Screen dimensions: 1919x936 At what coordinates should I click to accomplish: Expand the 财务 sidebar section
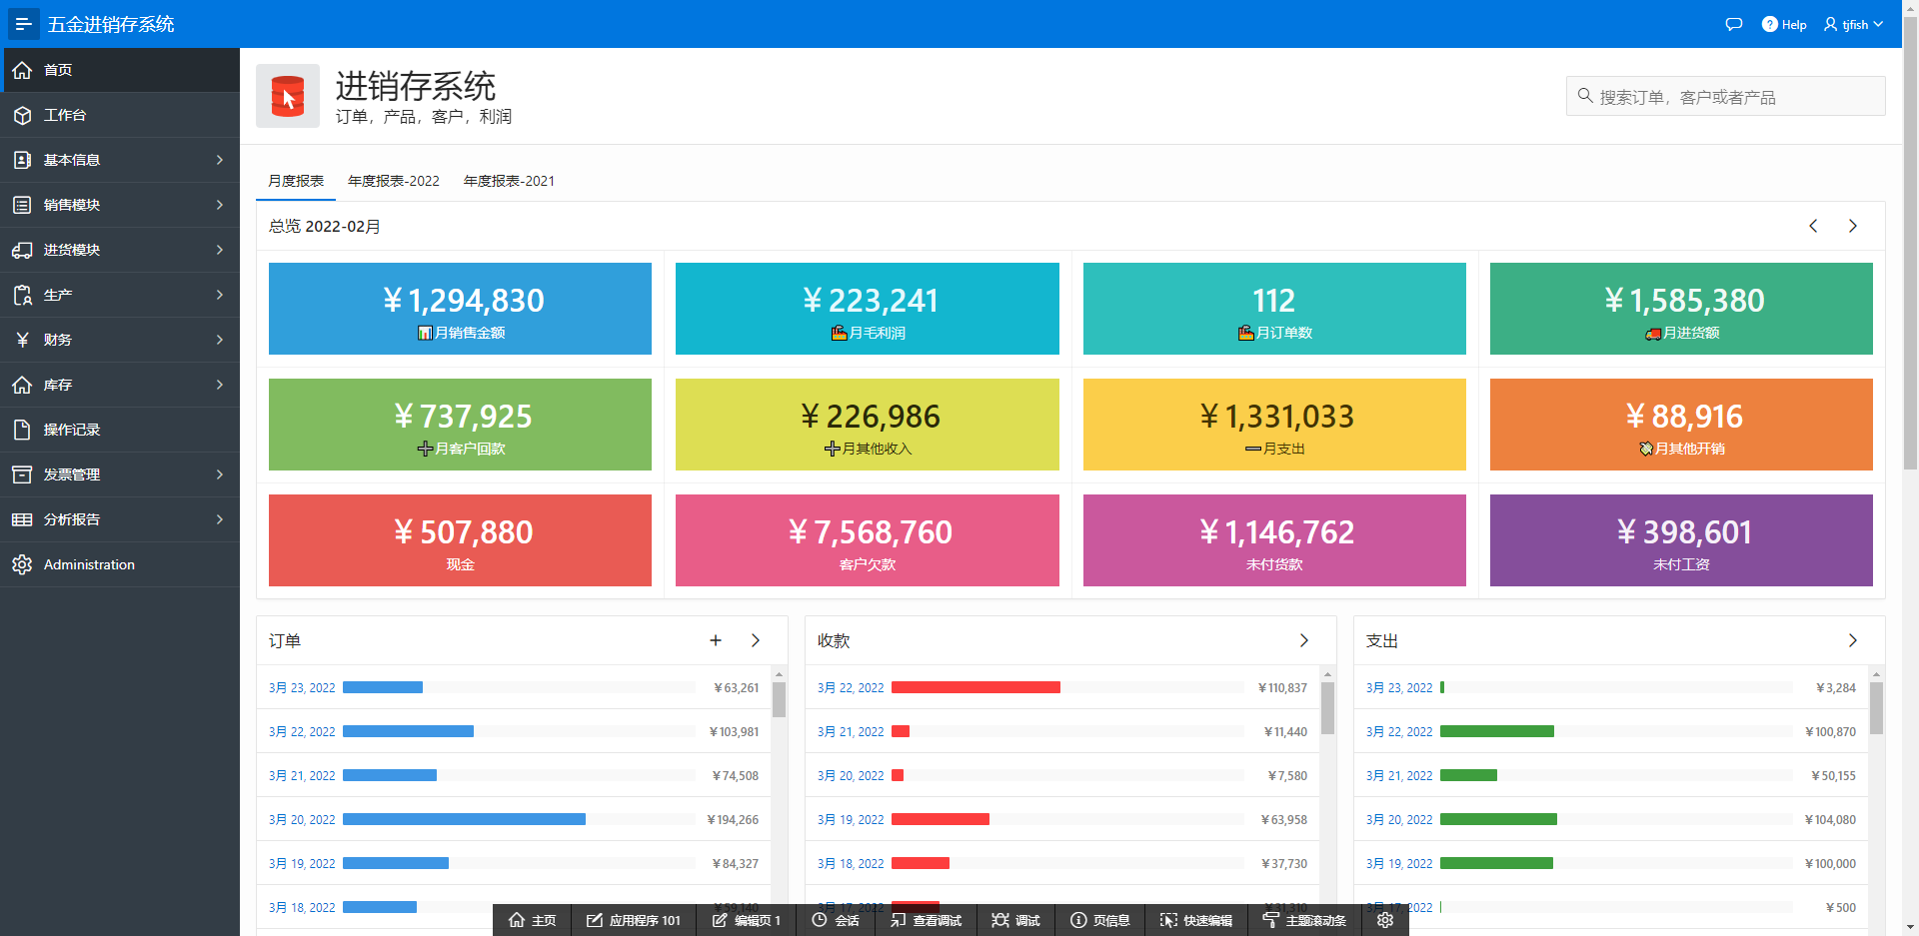coord(120,340)
